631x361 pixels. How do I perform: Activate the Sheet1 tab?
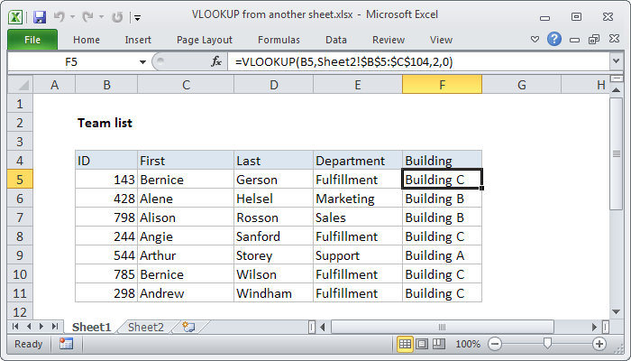(x=91, y=327)
